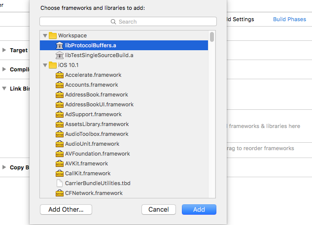
Task: Click the Add Other... button
Action: click(x=66, y=209)
